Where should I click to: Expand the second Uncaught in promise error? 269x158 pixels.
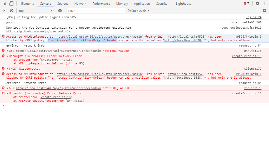click(8, 93)
